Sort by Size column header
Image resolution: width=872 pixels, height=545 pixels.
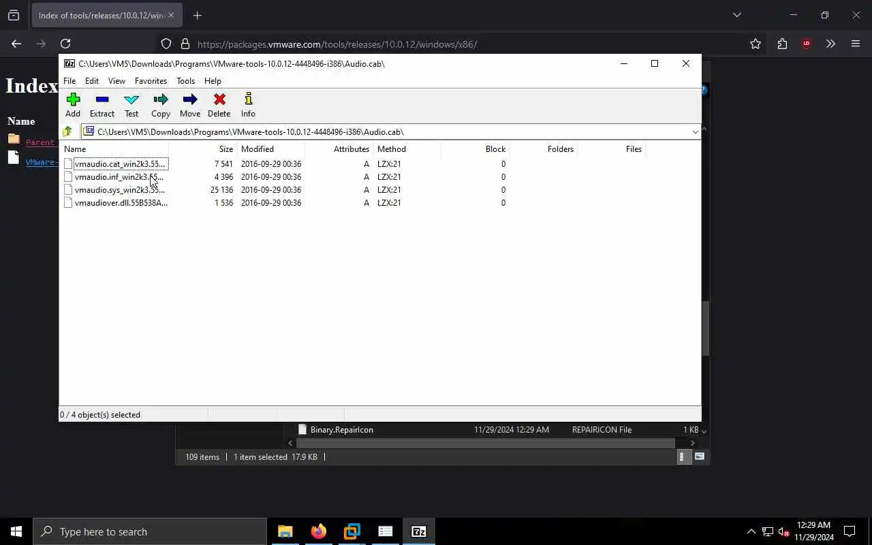(202, 149)
